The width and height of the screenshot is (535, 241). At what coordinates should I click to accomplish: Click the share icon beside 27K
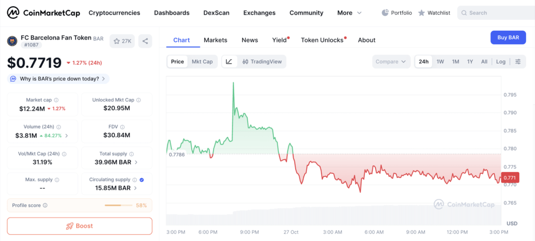coord(145,41)
